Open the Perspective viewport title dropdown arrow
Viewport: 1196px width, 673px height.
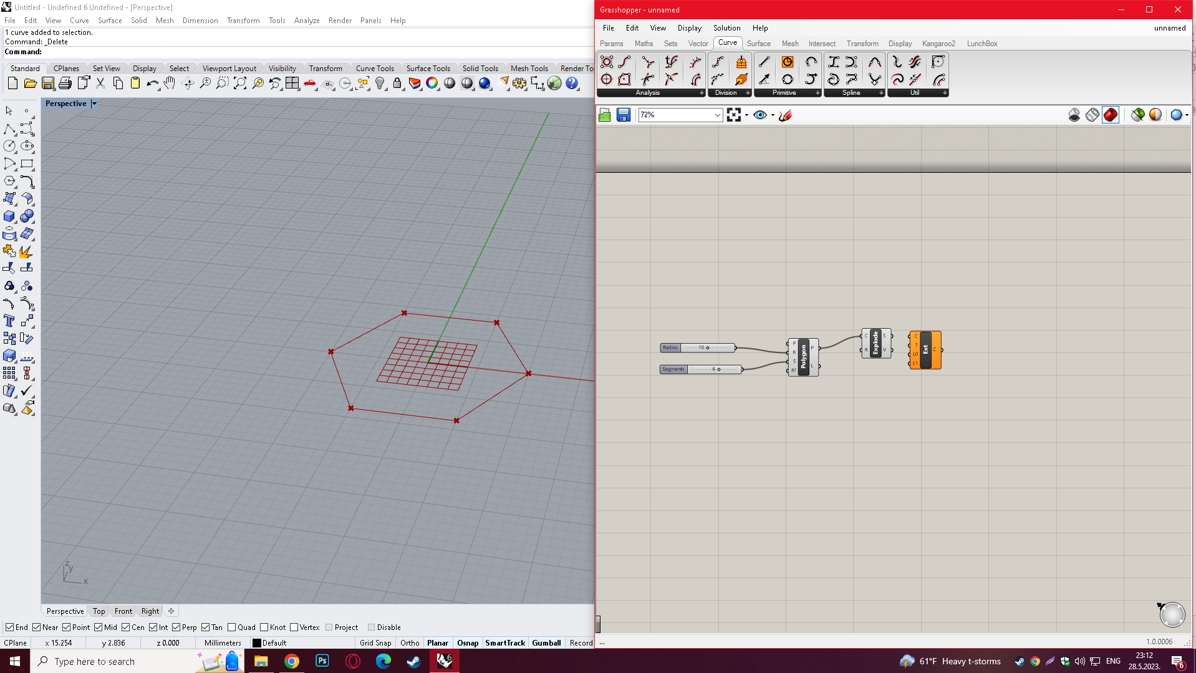94,104
